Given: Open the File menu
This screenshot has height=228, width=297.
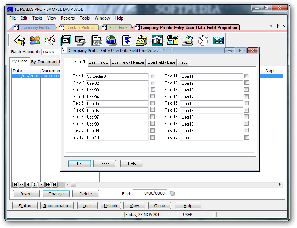Looking at the screenshot, I should 13,18.
